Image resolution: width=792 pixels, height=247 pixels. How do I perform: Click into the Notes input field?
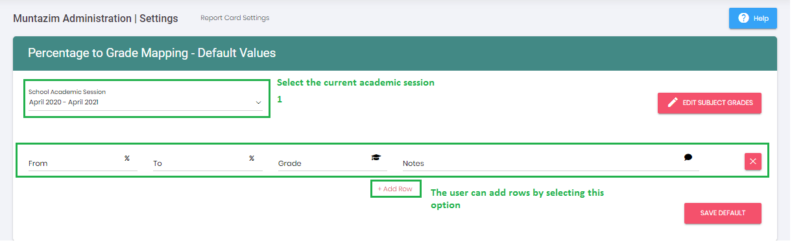click(x=551, y=163)
